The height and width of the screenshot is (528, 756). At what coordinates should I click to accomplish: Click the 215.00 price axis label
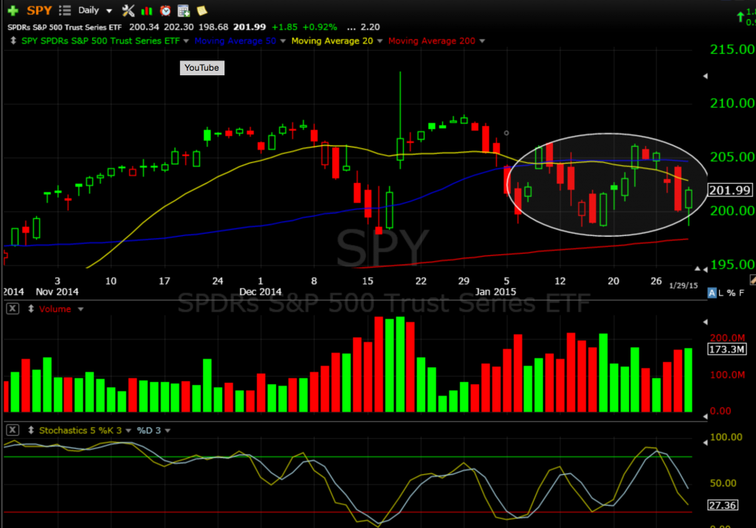pyautogui.click(x=732, y=49)
